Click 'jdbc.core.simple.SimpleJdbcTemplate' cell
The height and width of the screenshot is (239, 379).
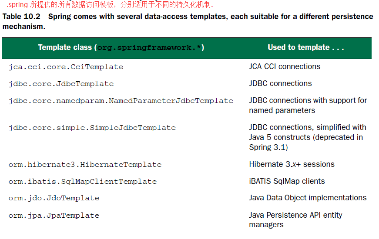coord(92,127)
